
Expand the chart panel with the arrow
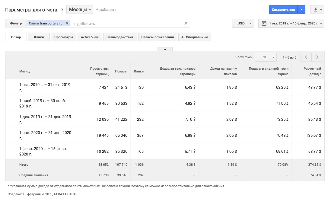click(165, 49)
